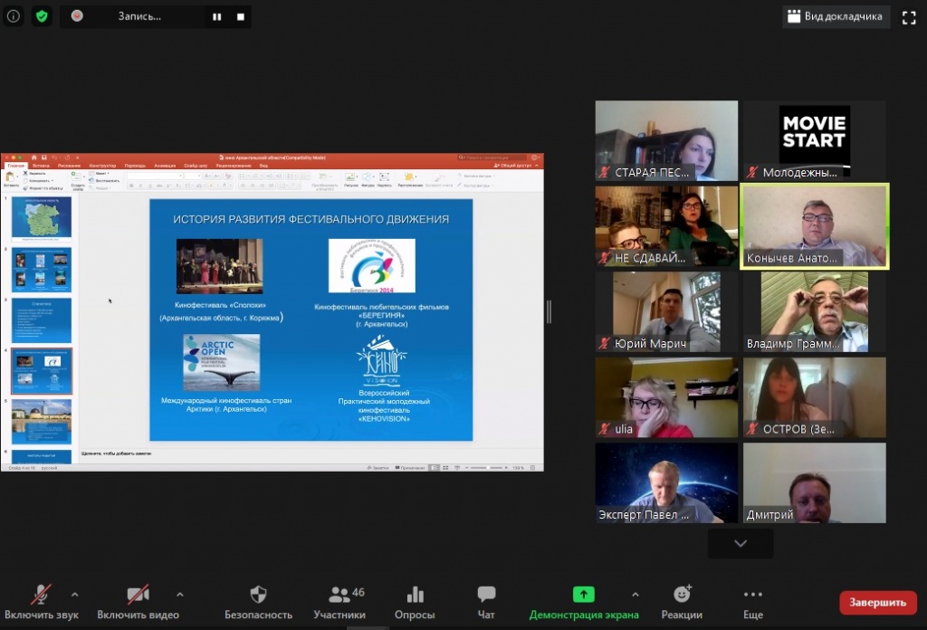Image resolution: width=927 pixels, height=630 pixels.
Task: Pause the recording
Action: pos(217,16)
